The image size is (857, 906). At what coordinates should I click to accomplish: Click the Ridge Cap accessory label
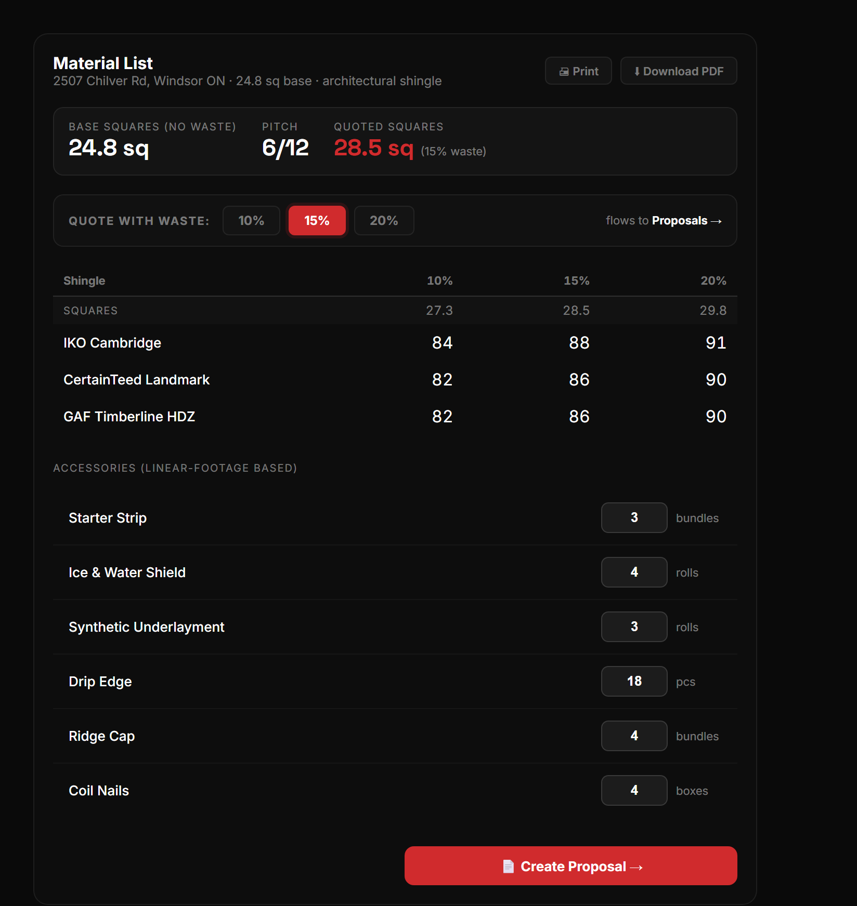point(102,736)
